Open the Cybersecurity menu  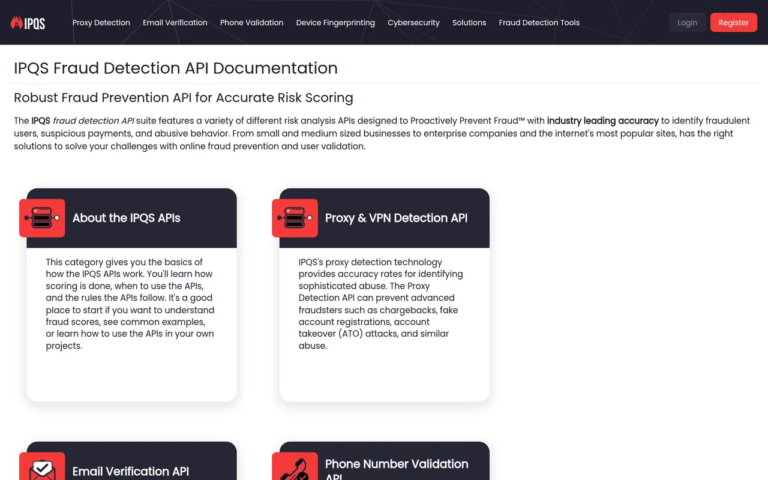pyautogui.click(x=413, y=23)
